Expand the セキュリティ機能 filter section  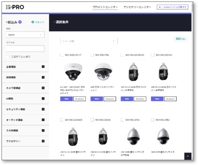(x=43, y=109)
